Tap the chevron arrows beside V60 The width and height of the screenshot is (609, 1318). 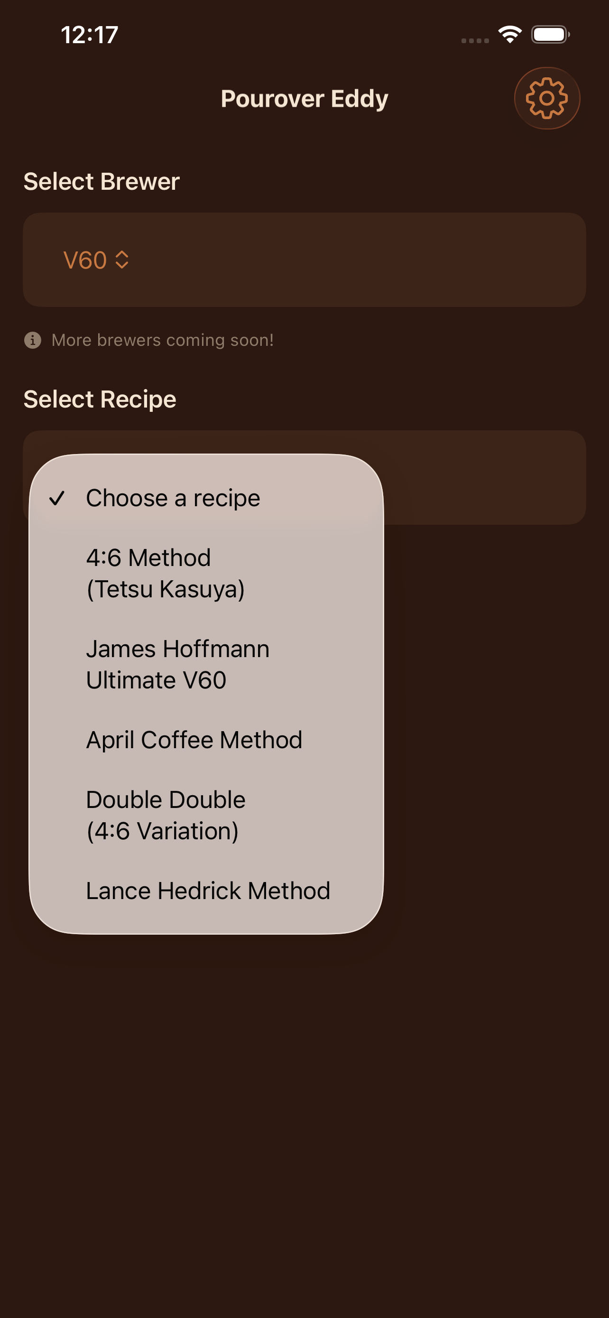click(x=122, y=260)
